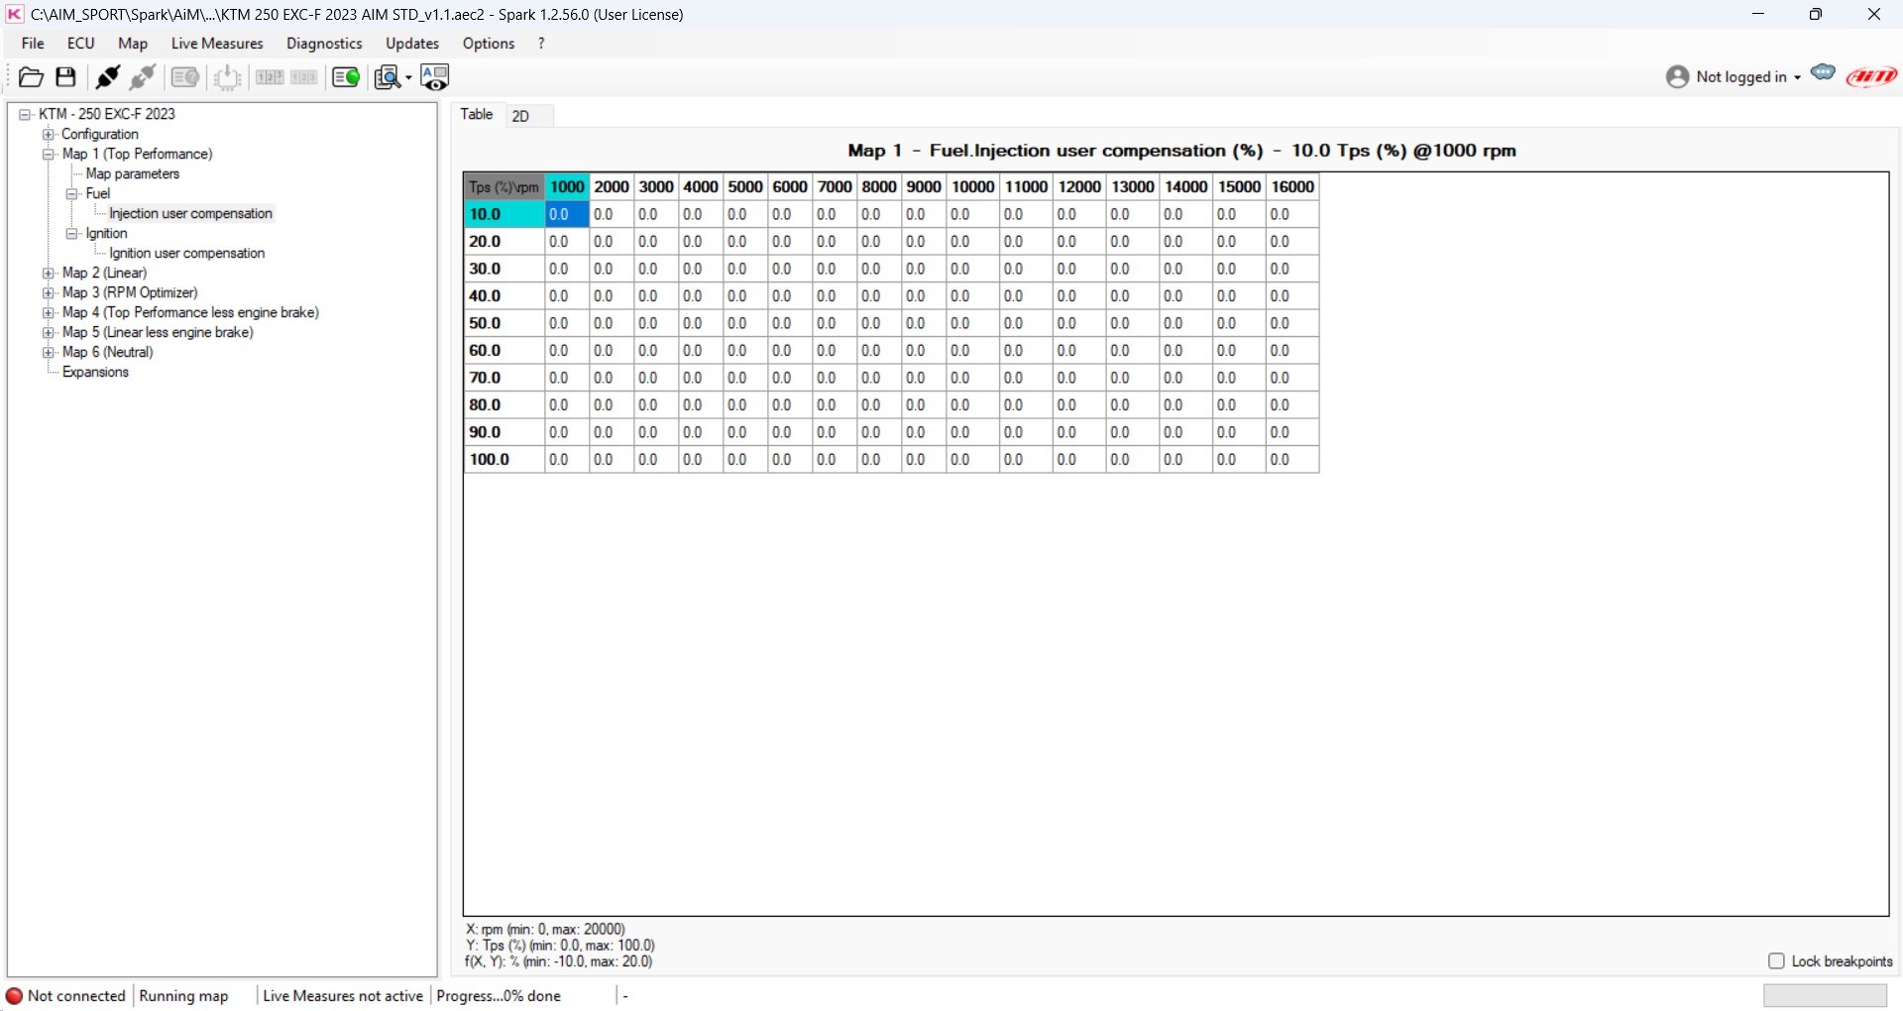Select the 1000 rpm column header

point(567,187)
